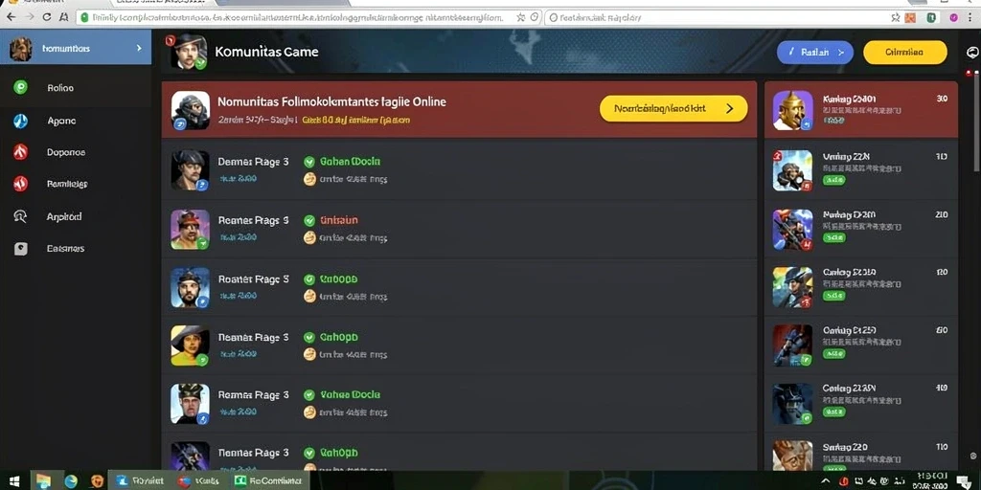Open the soldier avatar in the featured banner
This screenshot has width=981, height=490.
(x=191, y=110)
